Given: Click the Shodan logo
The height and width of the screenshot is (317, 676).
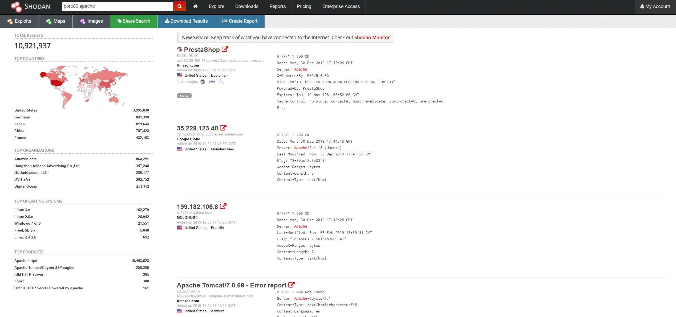Looking at the screenshot, I should tap(30, 6).
